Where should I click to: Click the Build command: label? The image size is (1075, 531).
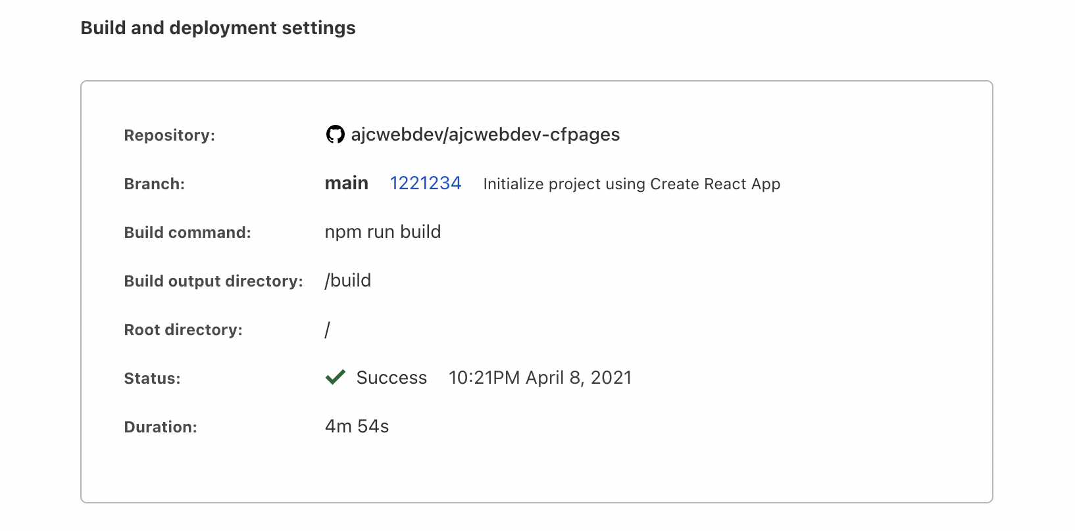(187, 233)
